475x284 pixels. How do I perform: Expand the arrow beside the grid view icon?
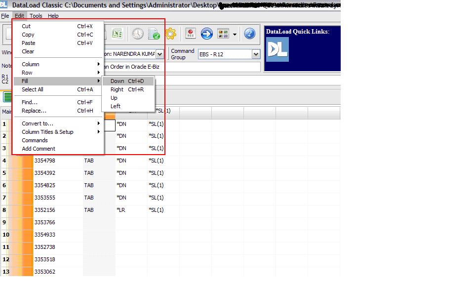pos(235,34)
